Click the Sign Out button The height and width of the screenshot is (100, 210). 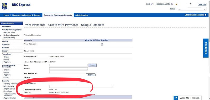point(202,4)
